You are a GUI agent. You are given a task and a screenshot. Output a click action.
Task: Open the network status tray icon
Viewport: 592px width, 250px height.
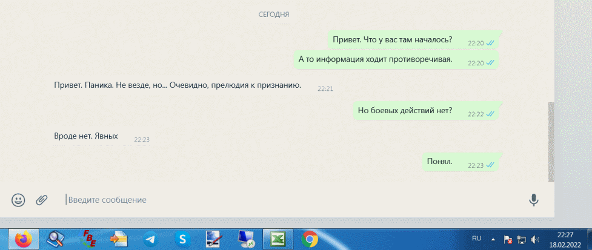click(521, 240)
